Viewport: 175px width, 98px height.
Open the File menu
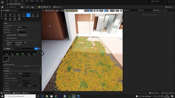point(7,1)
